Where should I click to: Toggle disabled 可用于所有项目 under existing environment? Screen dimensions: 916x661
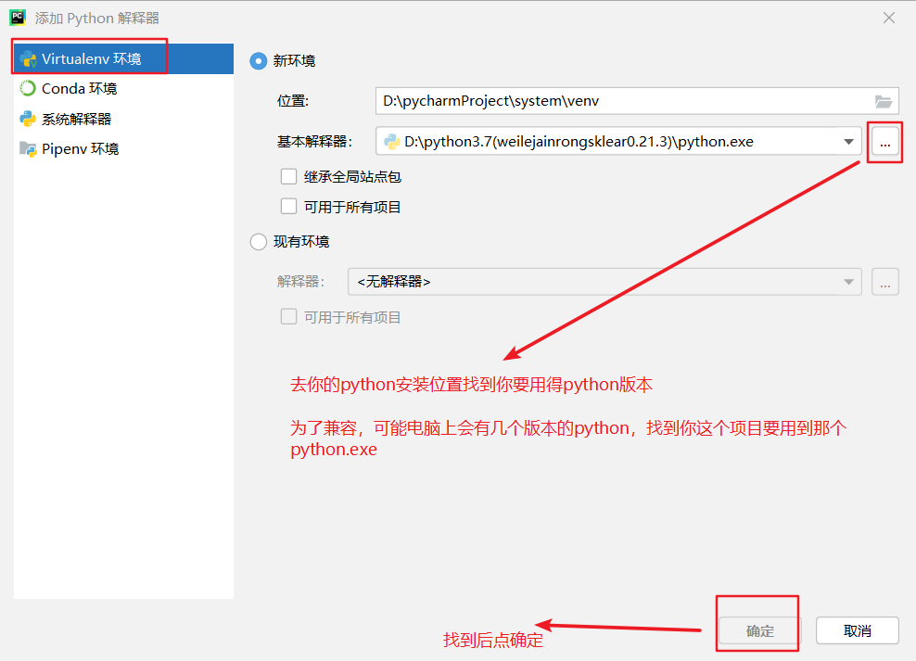(x=288, y=317)
